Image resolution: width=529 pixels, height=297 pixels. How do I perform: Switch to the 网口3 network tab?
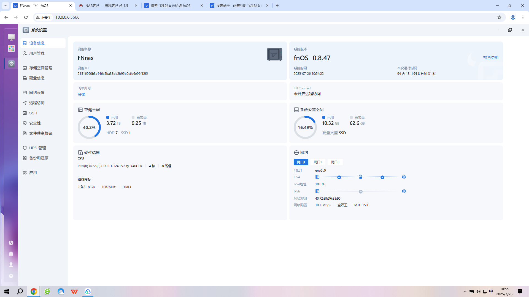pos(335,162)
